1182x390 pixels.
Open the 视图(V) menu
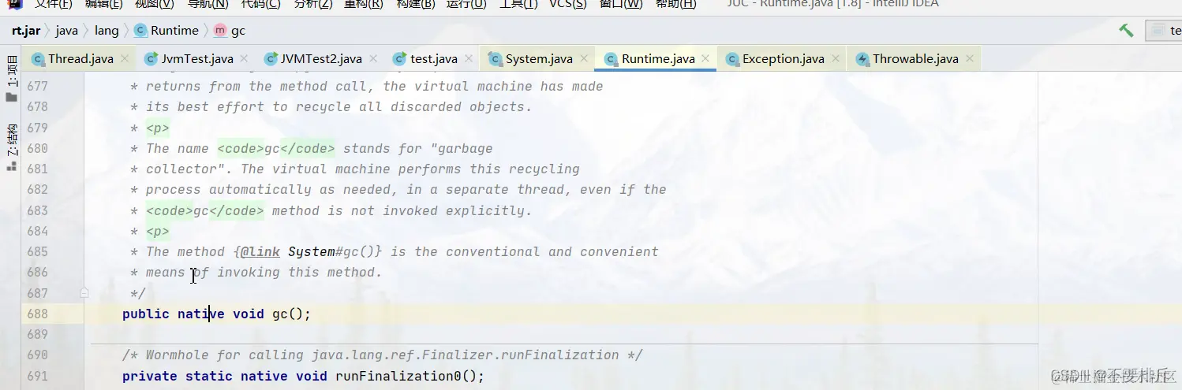coord(155,4)
